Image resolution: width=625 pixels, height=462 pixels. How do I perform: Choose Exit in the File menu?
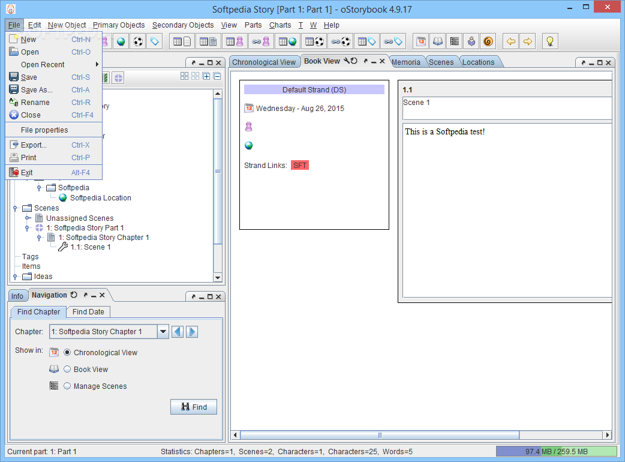[54, 173]
